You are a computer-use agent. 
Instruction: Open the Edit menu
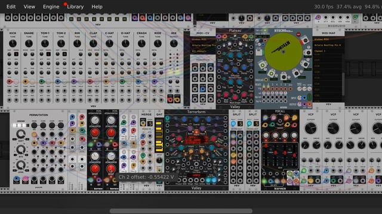(11, 7)
